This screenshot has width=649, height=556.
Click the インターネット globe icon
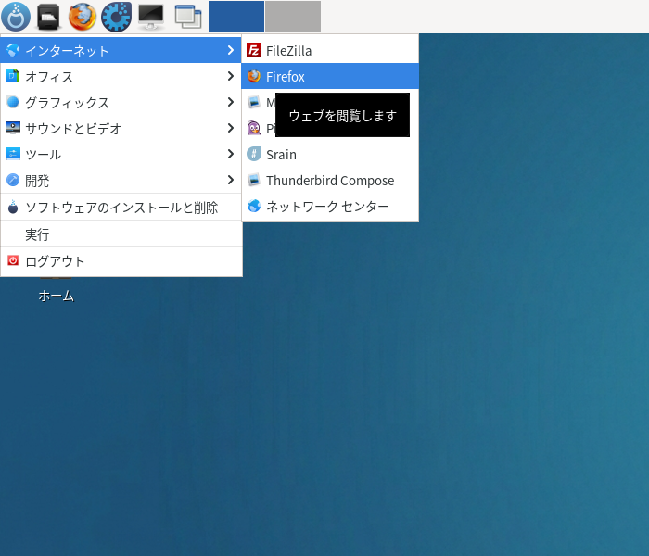coord(13,50)
